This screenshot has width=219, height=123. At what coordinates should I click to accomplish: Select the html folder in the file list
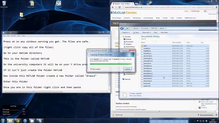point(175,46)
